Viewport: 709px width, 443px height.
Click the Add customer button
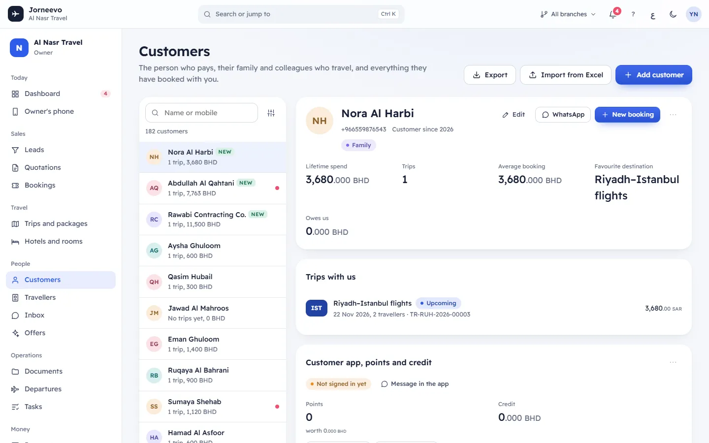point(654,75)
